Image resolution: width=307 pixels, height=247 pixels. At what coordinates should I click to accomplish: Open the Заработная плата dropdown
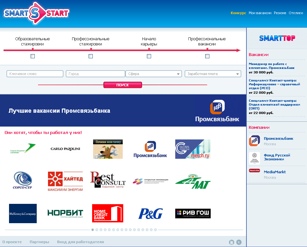tap(213, 74)
